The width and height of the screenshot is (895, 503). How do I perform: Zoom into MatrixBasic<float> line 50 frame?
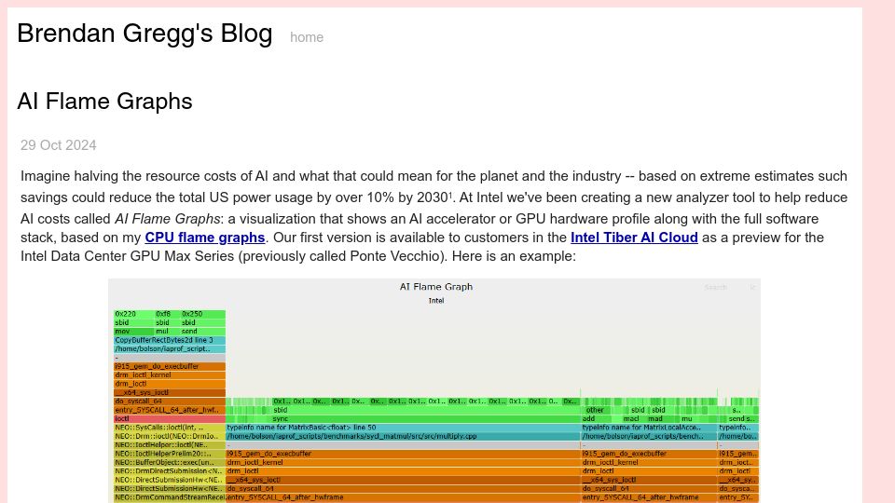[x=403, y=428]
